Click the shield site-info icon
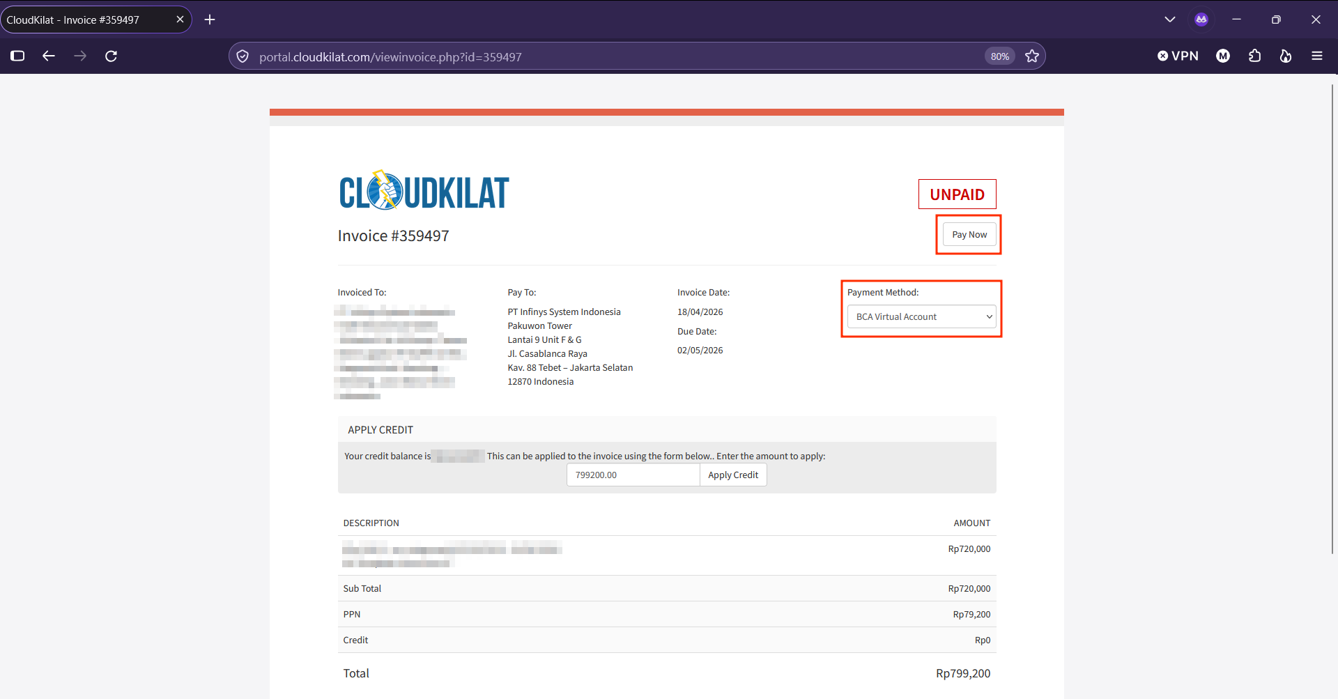Screen dimensions: 1338x699 (x=243, y=56)
